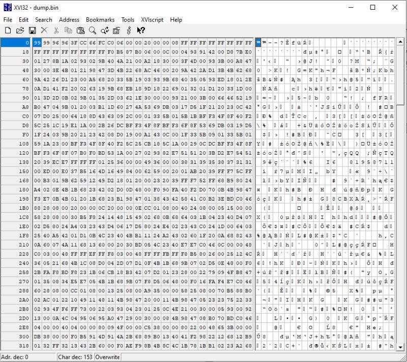
Task: Toggle the Overwrite mode status panel
Action: 107,357
